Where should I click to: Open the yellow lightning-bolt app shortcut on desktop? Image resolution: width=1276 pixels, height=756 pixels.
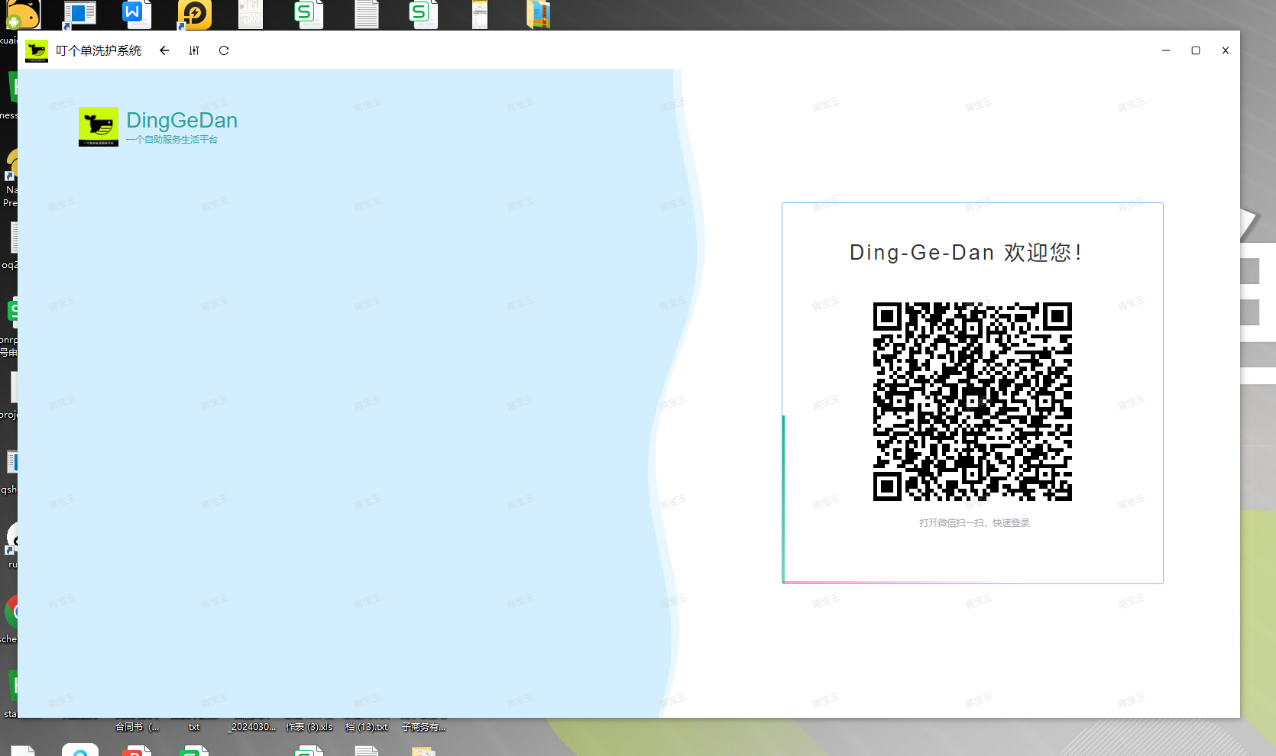coord(194,15)
